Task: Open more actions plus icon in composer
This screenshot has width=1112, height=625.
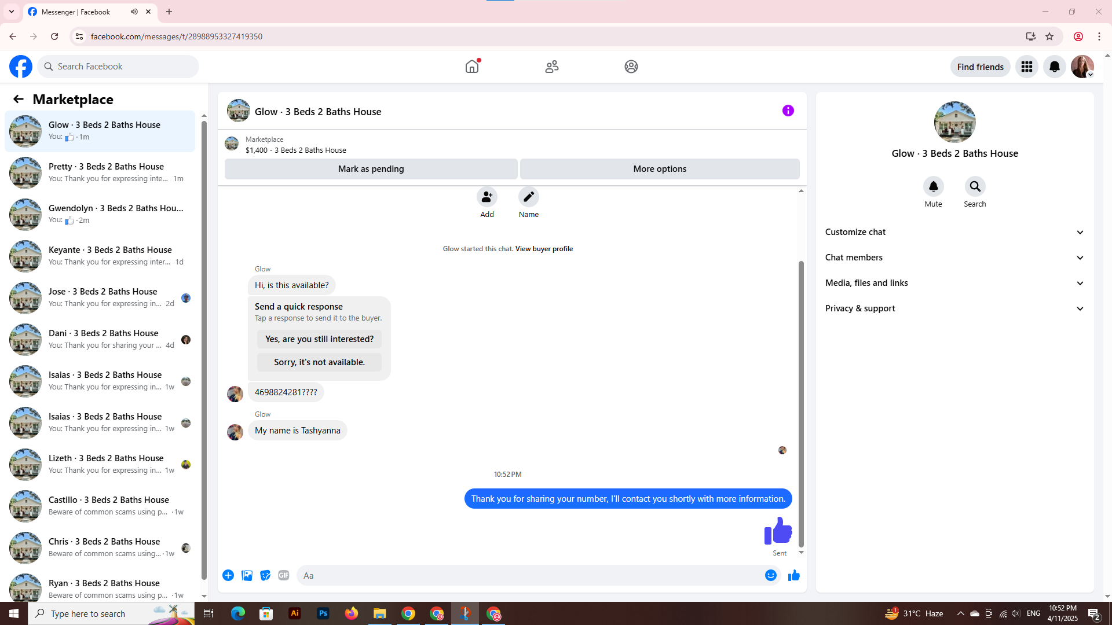Action: [228, 575]
